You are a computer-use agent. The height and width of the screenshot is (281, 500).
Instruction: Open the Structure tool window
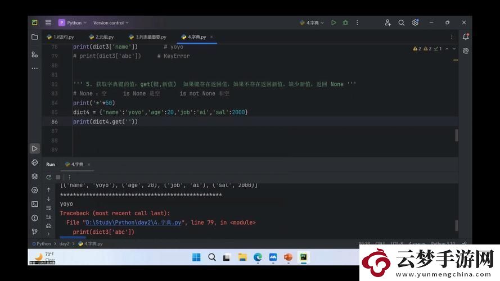[x=35, y=55]
